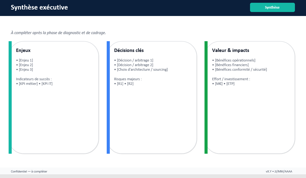Image resolution: width=306 pixels, height=178 pixels.
Task: Click the teal Synthèse button
Action: pyautogui.click(x=272, y=7)
